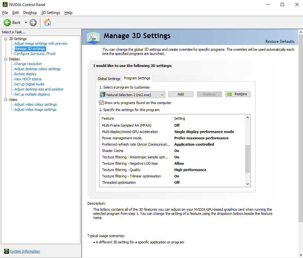Collapse the Video tree node
The height and width of the screenshot is (258, 303).
click(6, 100)
